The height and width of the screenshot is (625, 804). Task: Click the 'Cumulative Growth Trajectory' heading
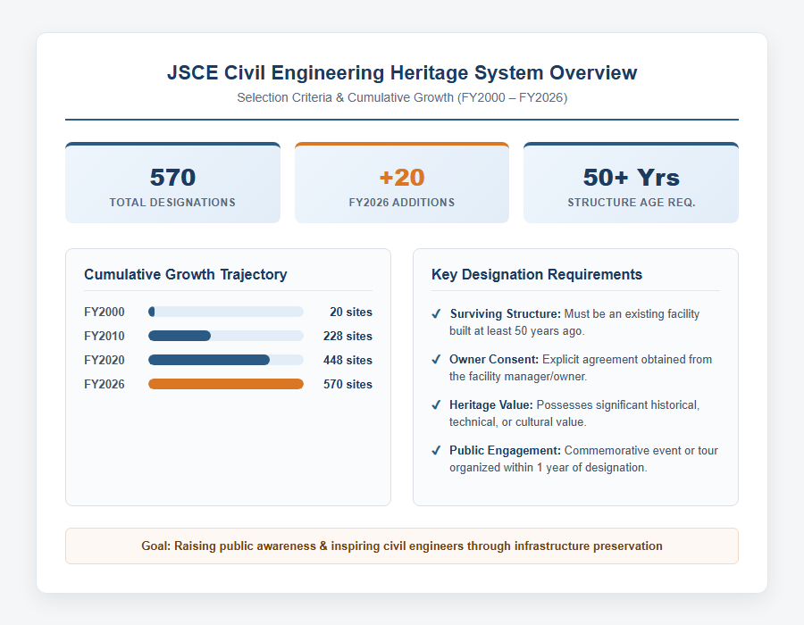coord(186,275)
